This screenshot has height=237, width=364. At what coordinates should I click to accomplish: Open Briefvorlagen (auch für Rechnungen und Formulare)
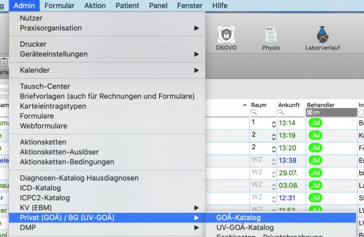pyautogui.click(x=107, y=96)
